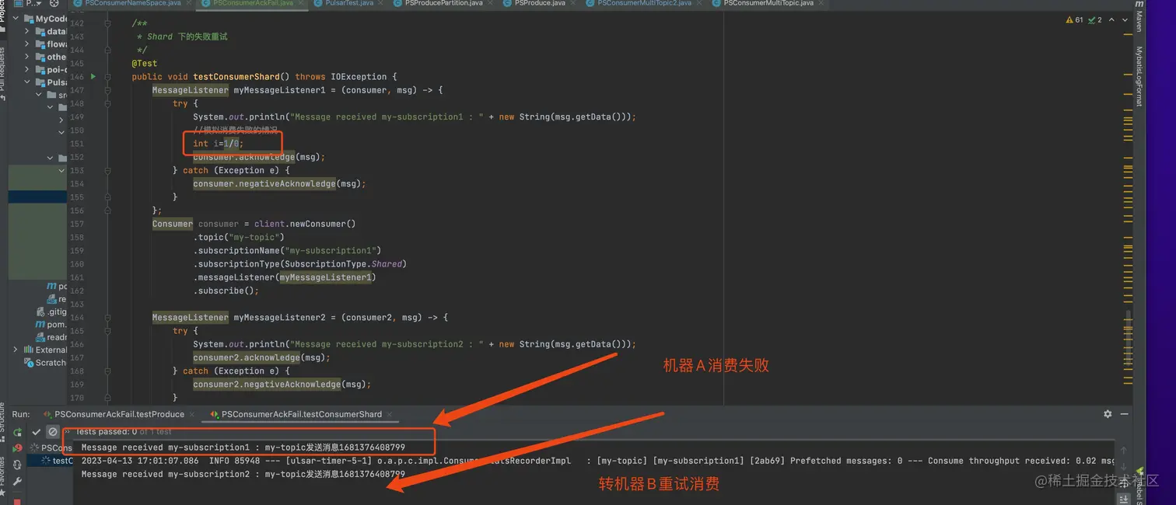Click the warnings count indicator 61
The height and width of the screenshot is (505, 1176).
[1075, 20]
